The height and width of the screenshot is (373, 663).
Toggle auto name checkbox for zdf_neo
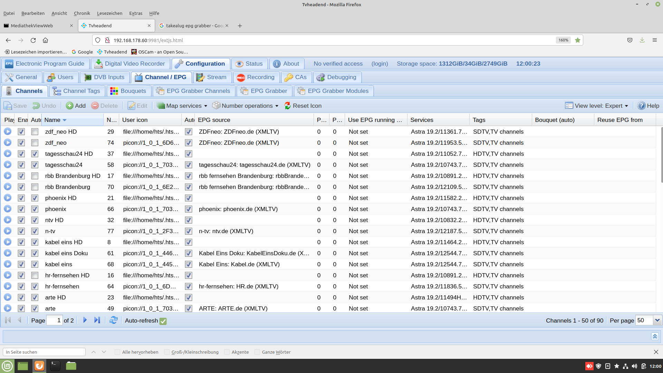pyautogui.click(x=35, y=143)
